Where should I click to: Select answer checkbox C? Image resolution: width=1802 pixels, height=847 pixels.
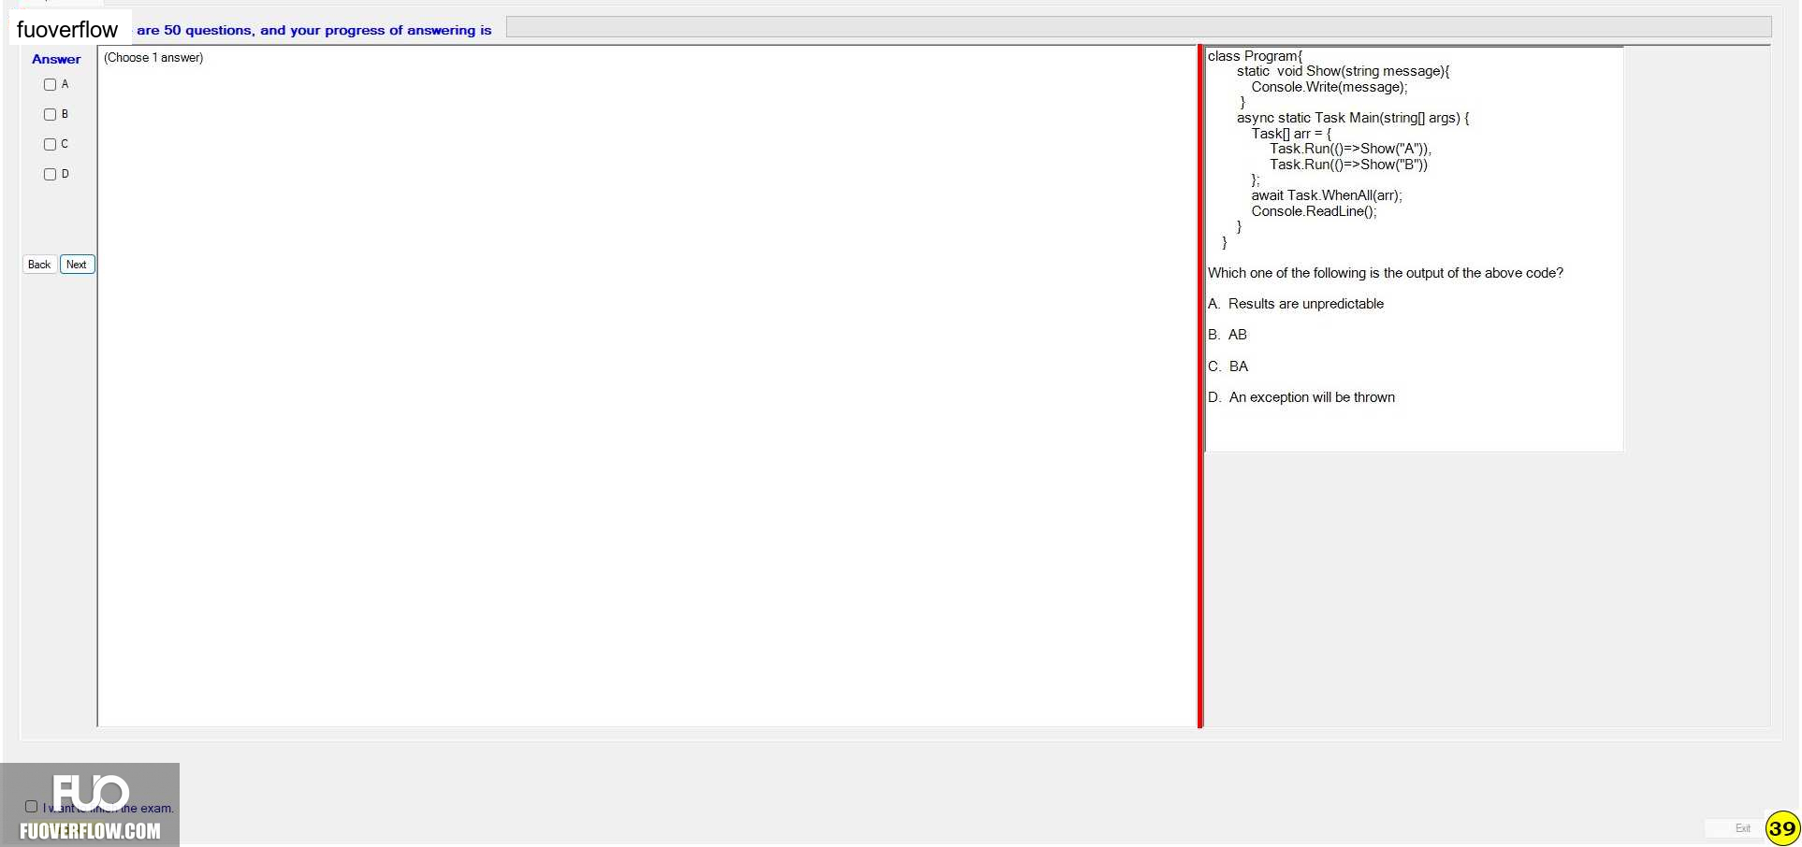[x=51, y=145]
